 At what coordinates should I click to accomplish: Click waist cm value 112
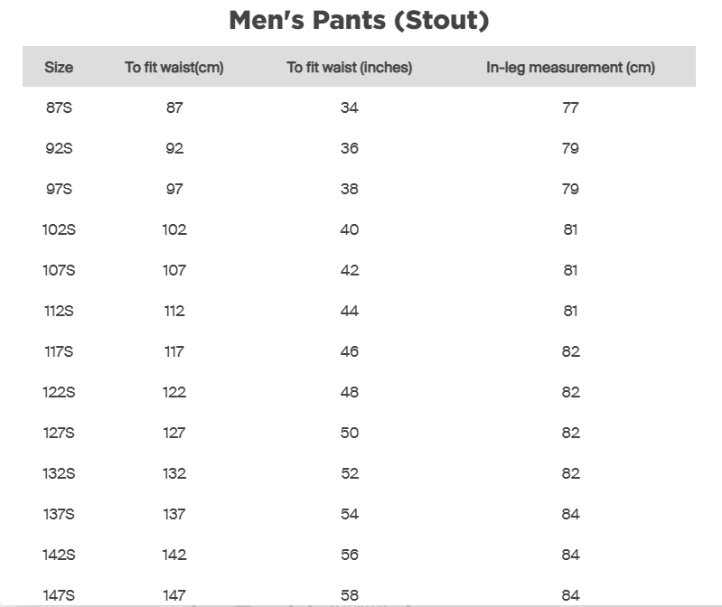pos(174,312)
